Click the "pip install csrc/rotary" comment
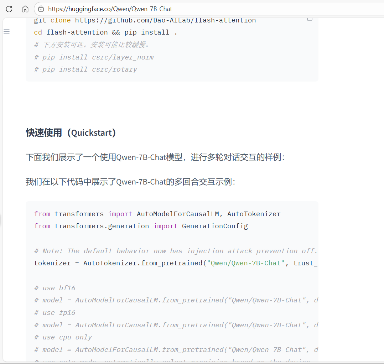Screen dimensions: 384x364 (85, 69)
